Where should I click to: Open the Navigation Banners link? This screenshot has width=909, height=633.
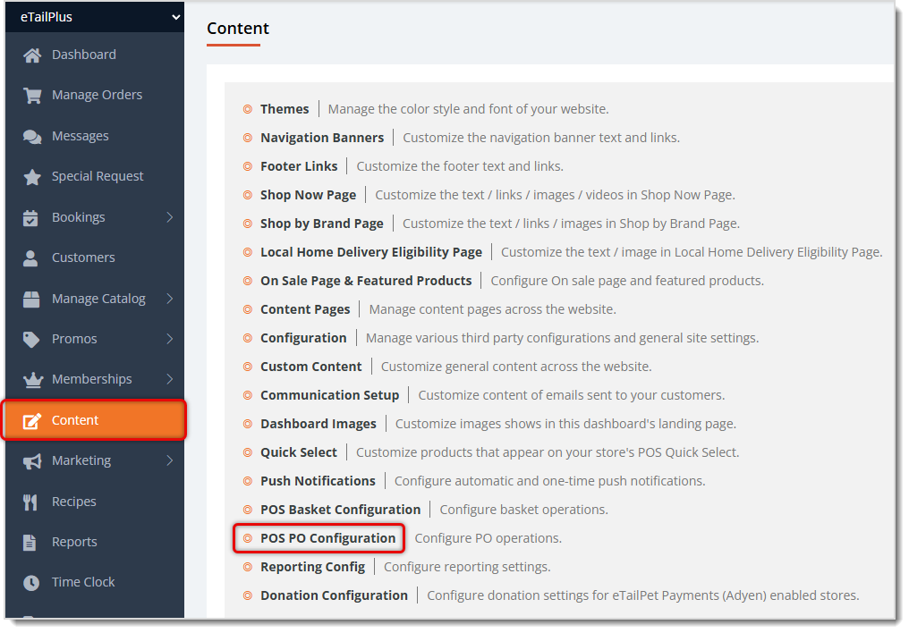[x=322, y=138]
